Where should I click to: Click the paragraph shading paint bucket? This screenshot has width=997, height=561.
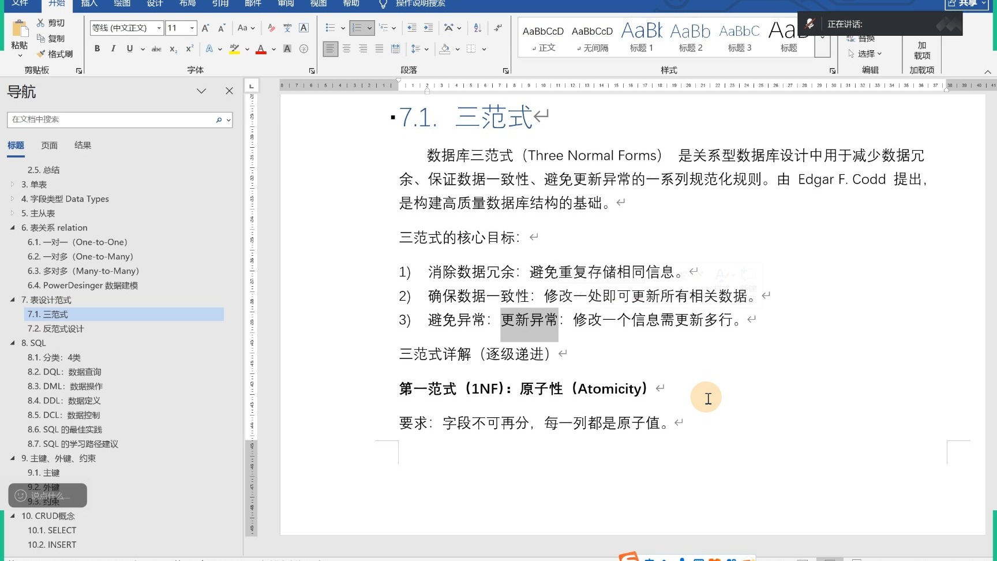tap(444, 49)
